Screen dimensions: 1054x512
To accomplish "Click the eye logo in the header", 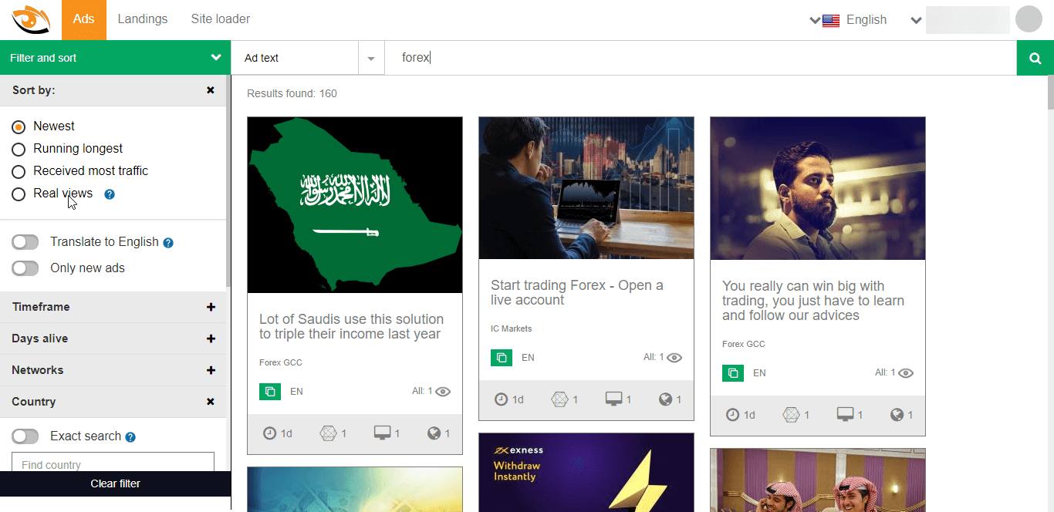I will pos(31,19).
